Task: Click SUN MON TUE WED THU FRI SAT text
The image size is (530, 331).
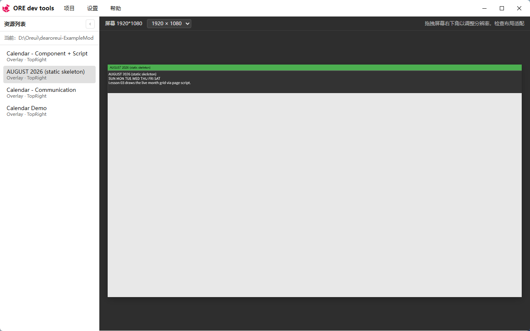Action: pyautogui.click(x=134, y=79)
